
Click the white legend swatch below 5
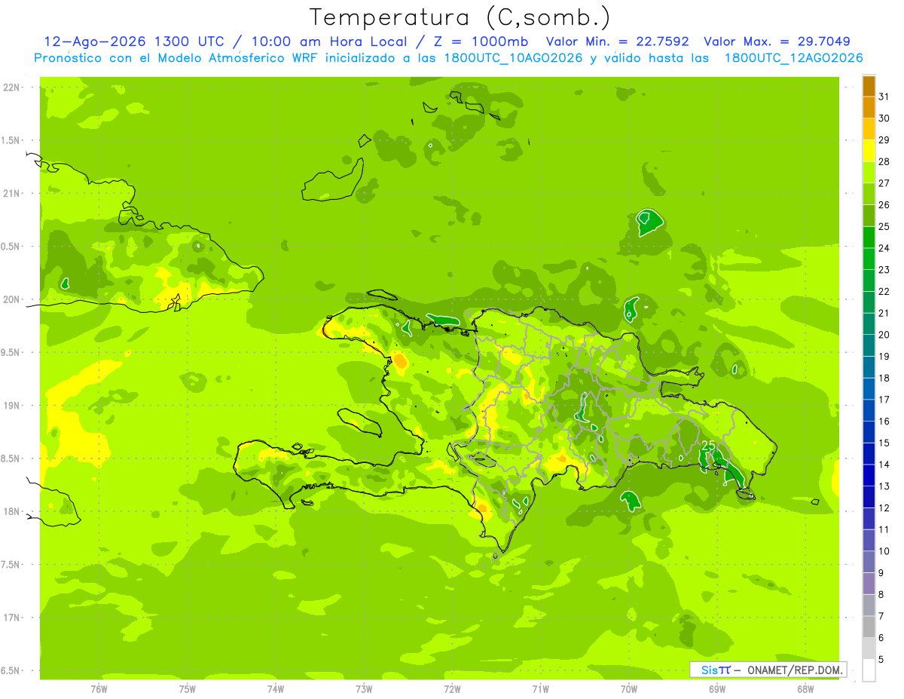[869, 670]
